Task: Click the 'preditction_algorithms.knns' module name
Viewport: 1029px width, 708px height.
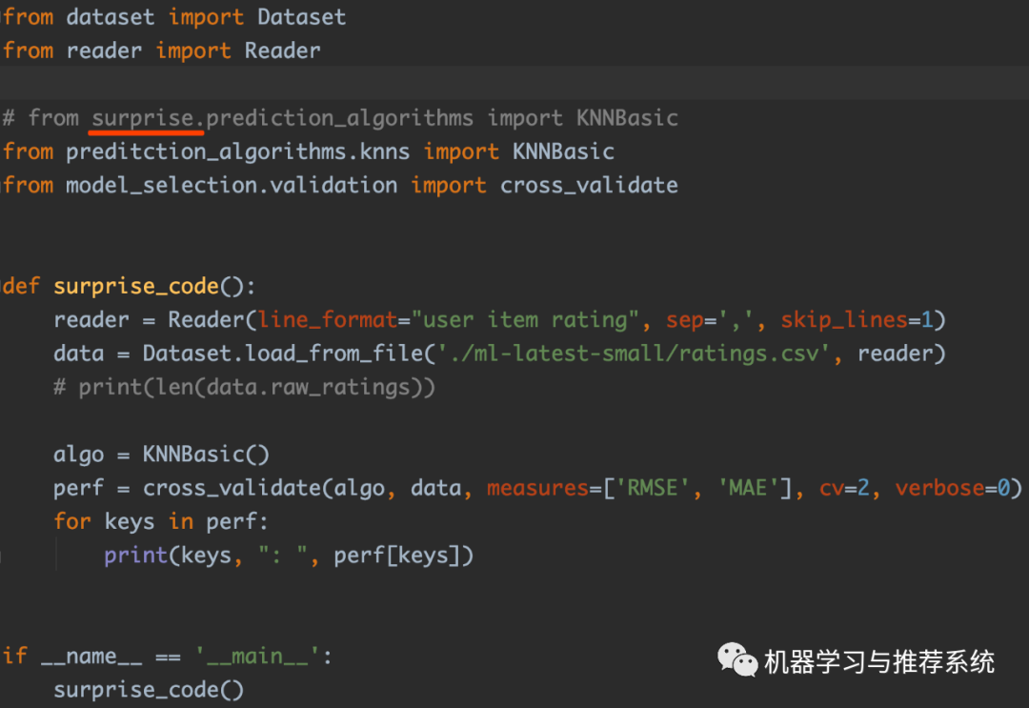Action: 237,152
